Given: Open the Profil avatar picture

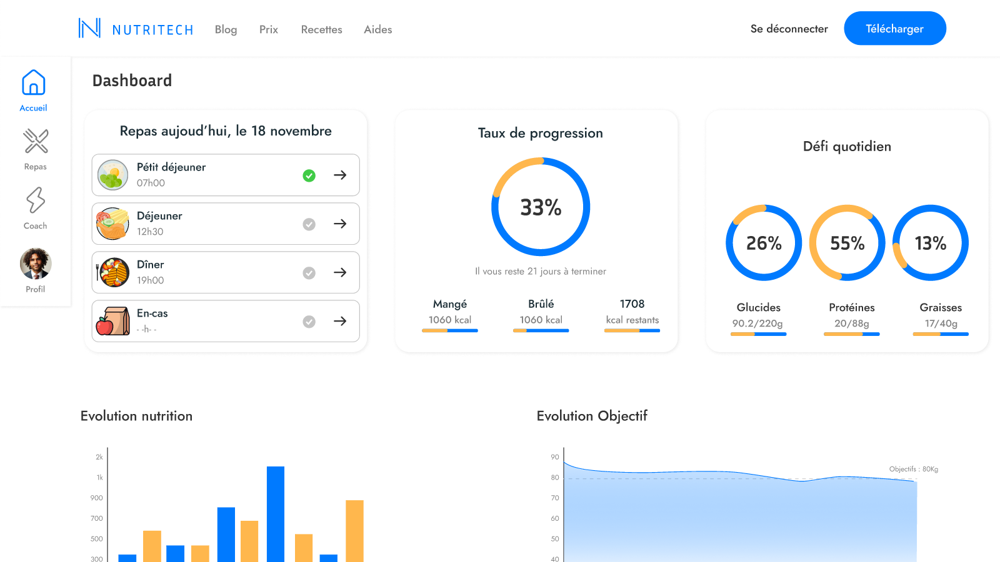Looking at the screenshot, I should tap(36, 264).
